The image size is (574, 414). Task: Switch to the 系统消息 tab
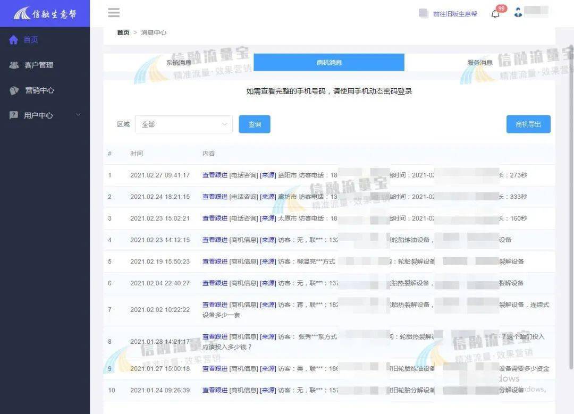point(179,63)
